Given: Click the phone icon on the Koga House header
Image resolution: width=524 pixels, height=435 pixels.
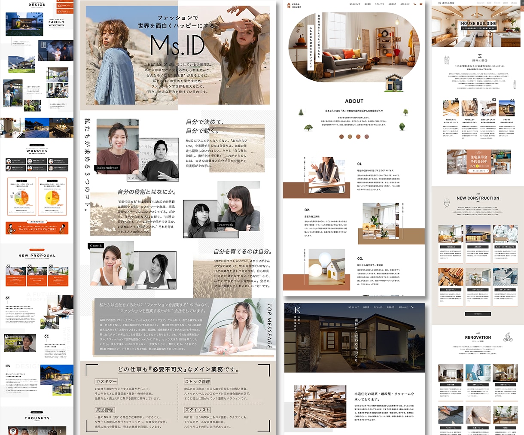Looking at the screenshot, I should point(415,4).
